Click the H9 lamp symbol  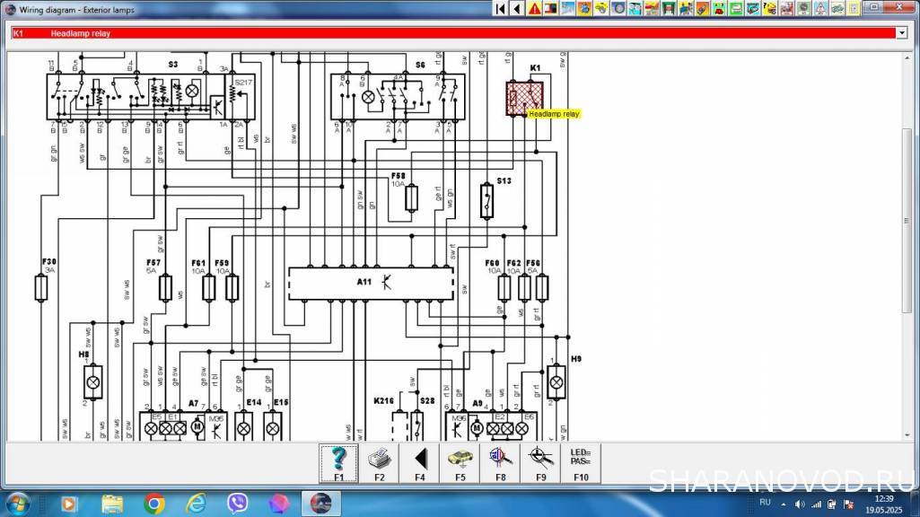pyautogui.click(x=556, y=383)
